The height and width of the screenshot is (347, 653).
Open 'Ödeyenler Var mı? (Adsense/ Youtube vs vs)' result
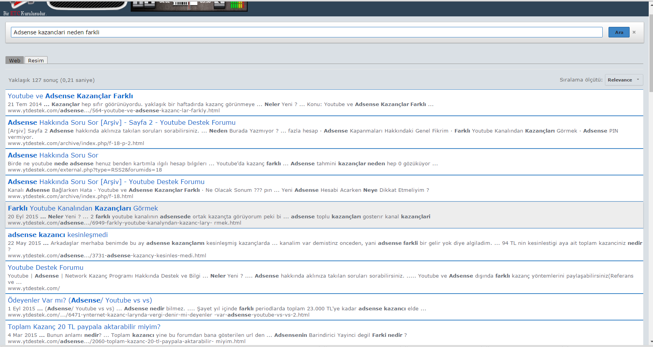tap(80, 300)
